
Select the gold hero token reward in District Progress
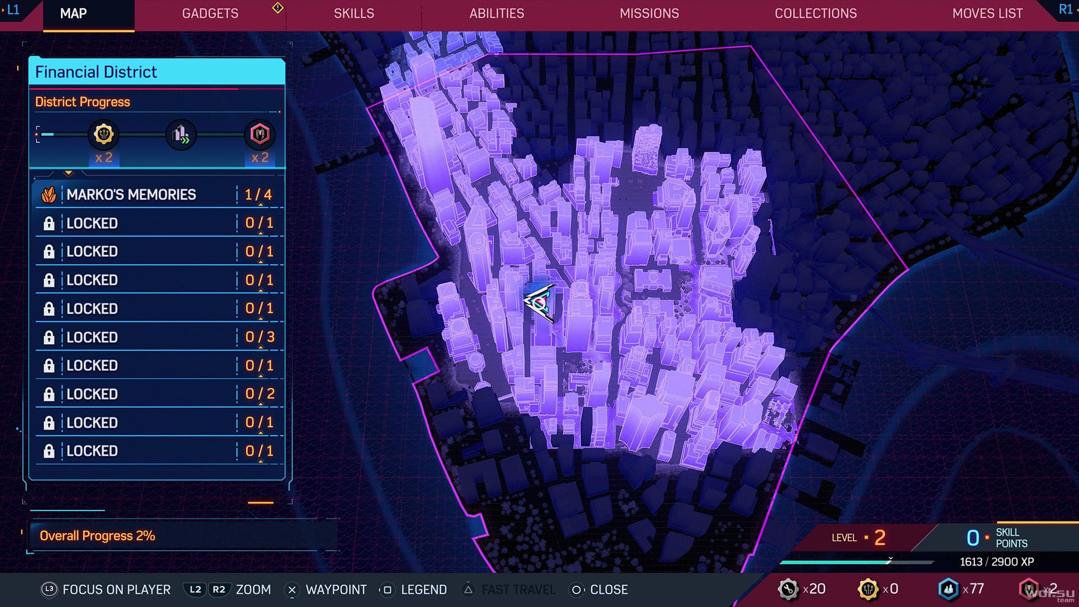point(103,134)
